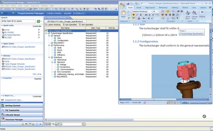
Task: Click the Shrink Font icon in Word
Action: [152, 18]
